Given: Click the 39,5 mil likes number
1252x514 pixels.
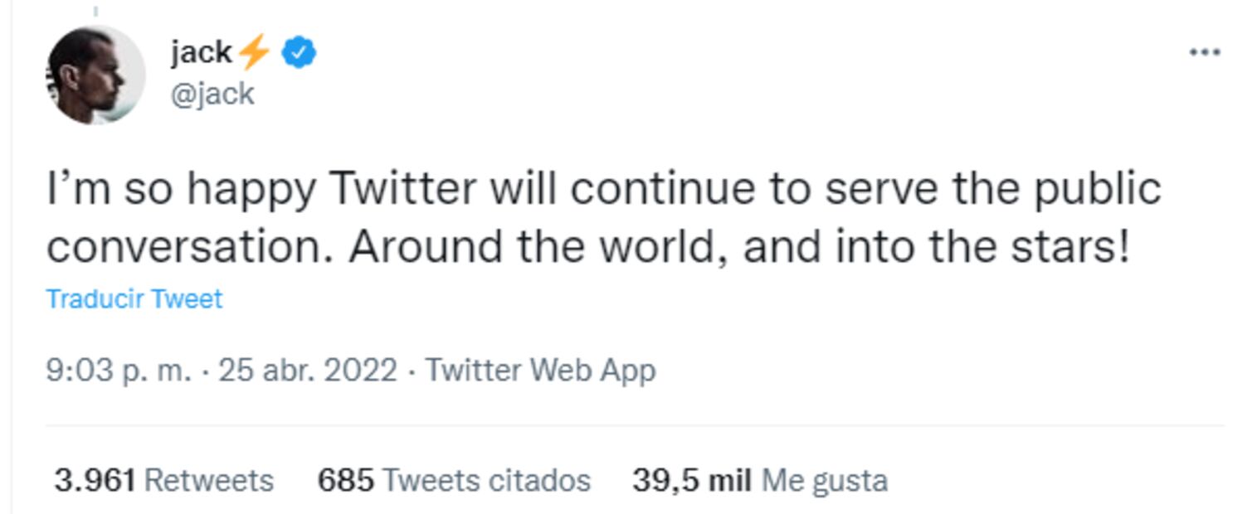Looking at the screenshot, I should pyautogui.click(x=691, y=480).
